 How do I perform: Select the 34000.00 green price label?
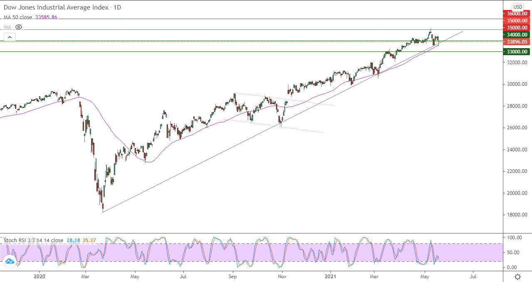(517, 35)
